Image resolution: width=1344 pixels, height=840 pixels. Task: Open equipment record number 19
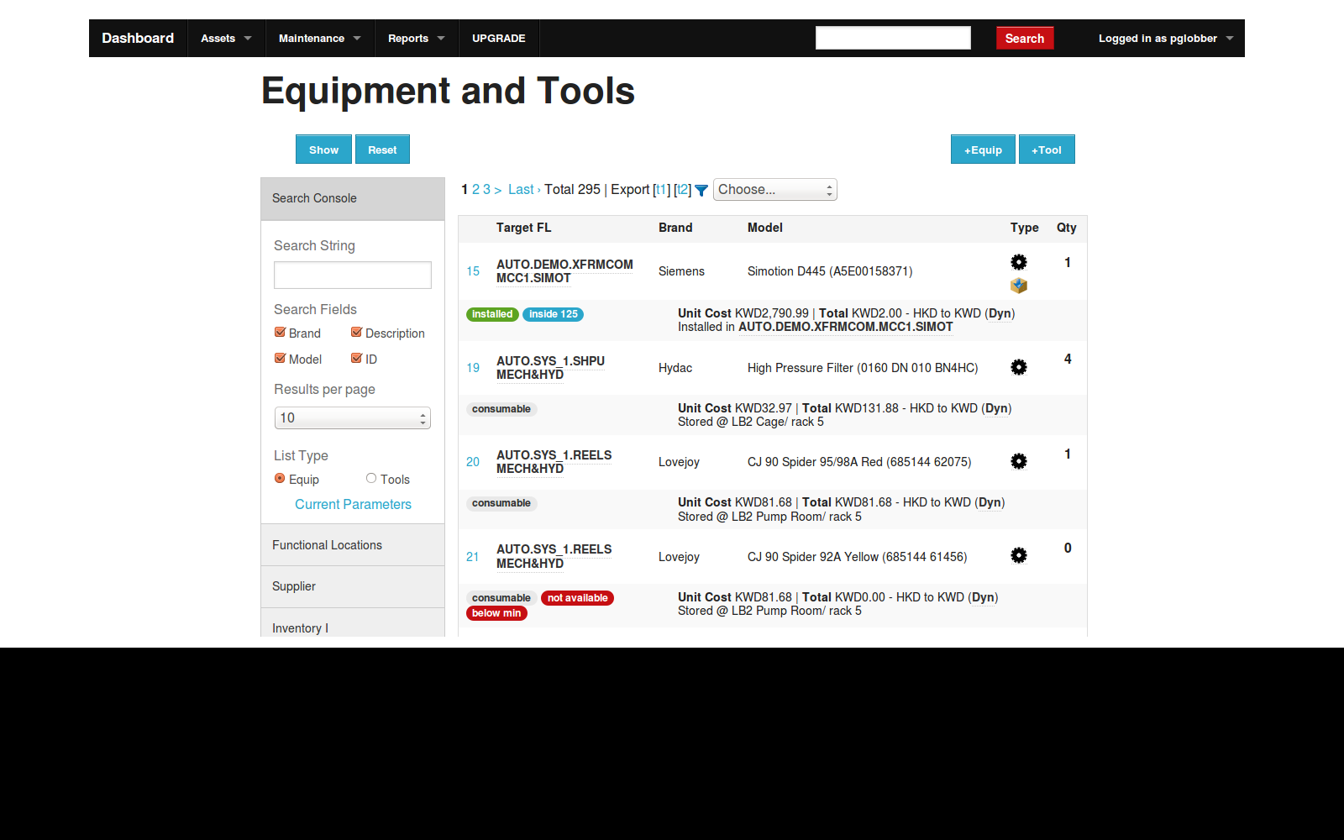click(473, 368)
